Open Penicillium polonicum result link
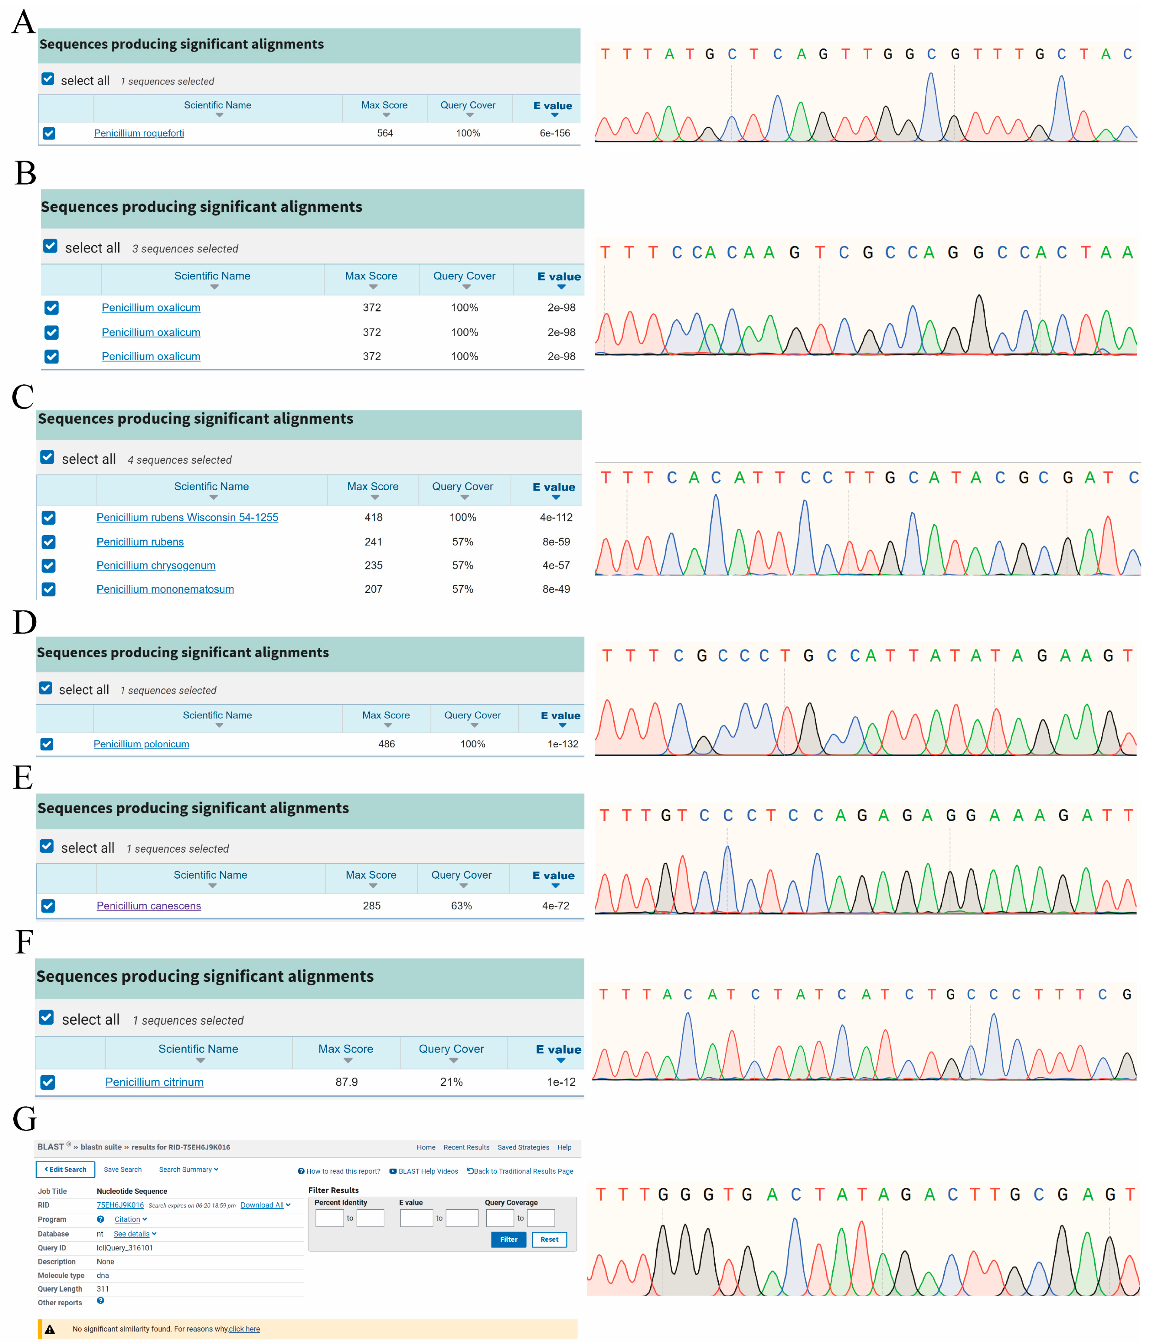Viewport: 1150px width, 1344px height. coord(141,744)
